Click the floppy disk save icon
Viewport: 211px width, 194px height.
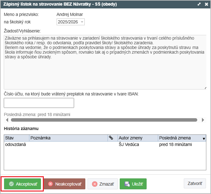tap(127, 184)
